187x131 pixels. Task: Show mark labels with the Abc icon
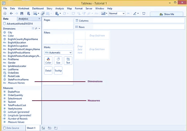[96, 13]
